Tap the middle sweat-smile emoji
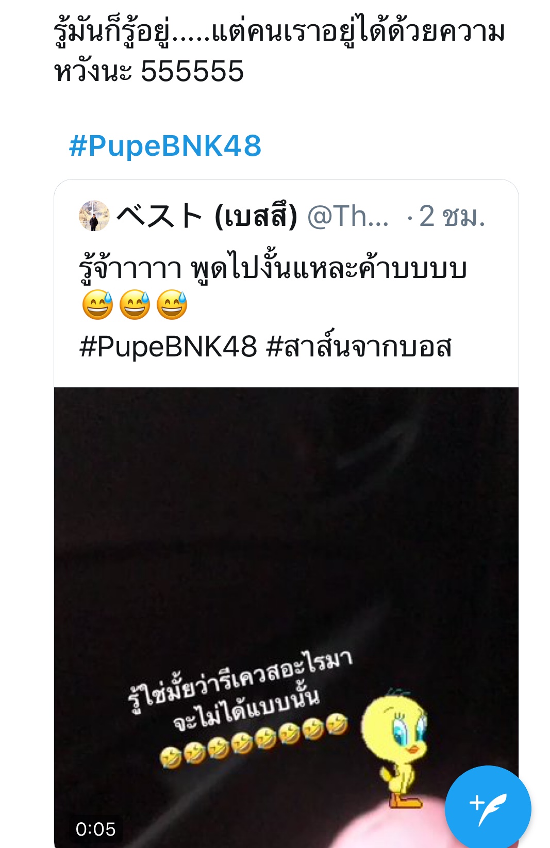550x848 pixels. 135,305
